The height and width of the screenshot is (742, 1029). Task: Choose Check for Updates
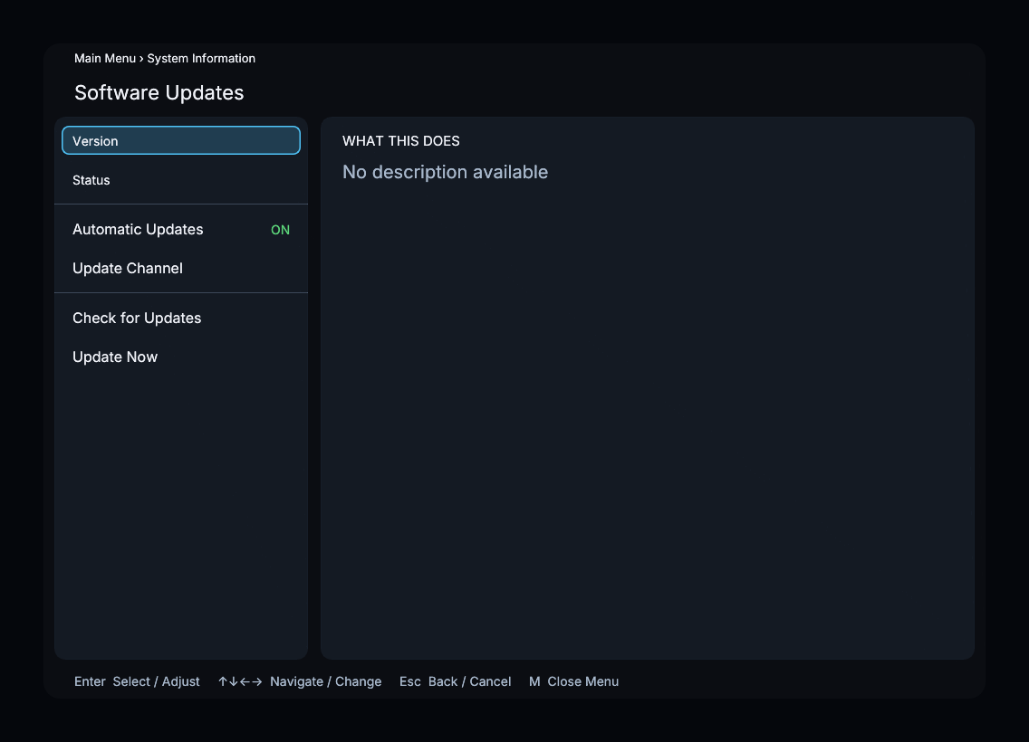click(x=181, y=318)
